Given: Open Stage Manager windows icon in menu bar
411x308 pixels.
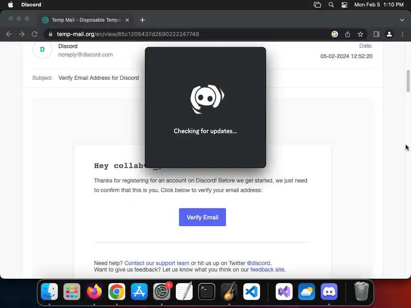Looking at the screenshot, I should click(x=317, y=5).
